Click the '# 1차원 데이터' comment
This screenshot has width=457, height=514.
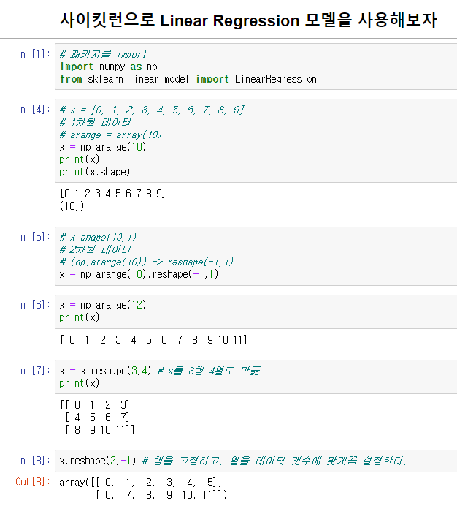click(95, 122)
